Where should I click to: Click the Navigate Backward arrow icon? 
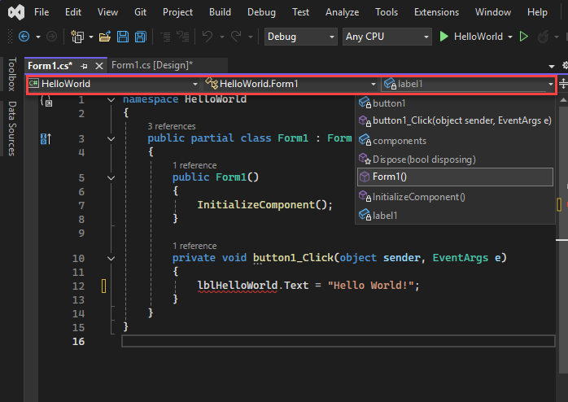pos(24,37)
